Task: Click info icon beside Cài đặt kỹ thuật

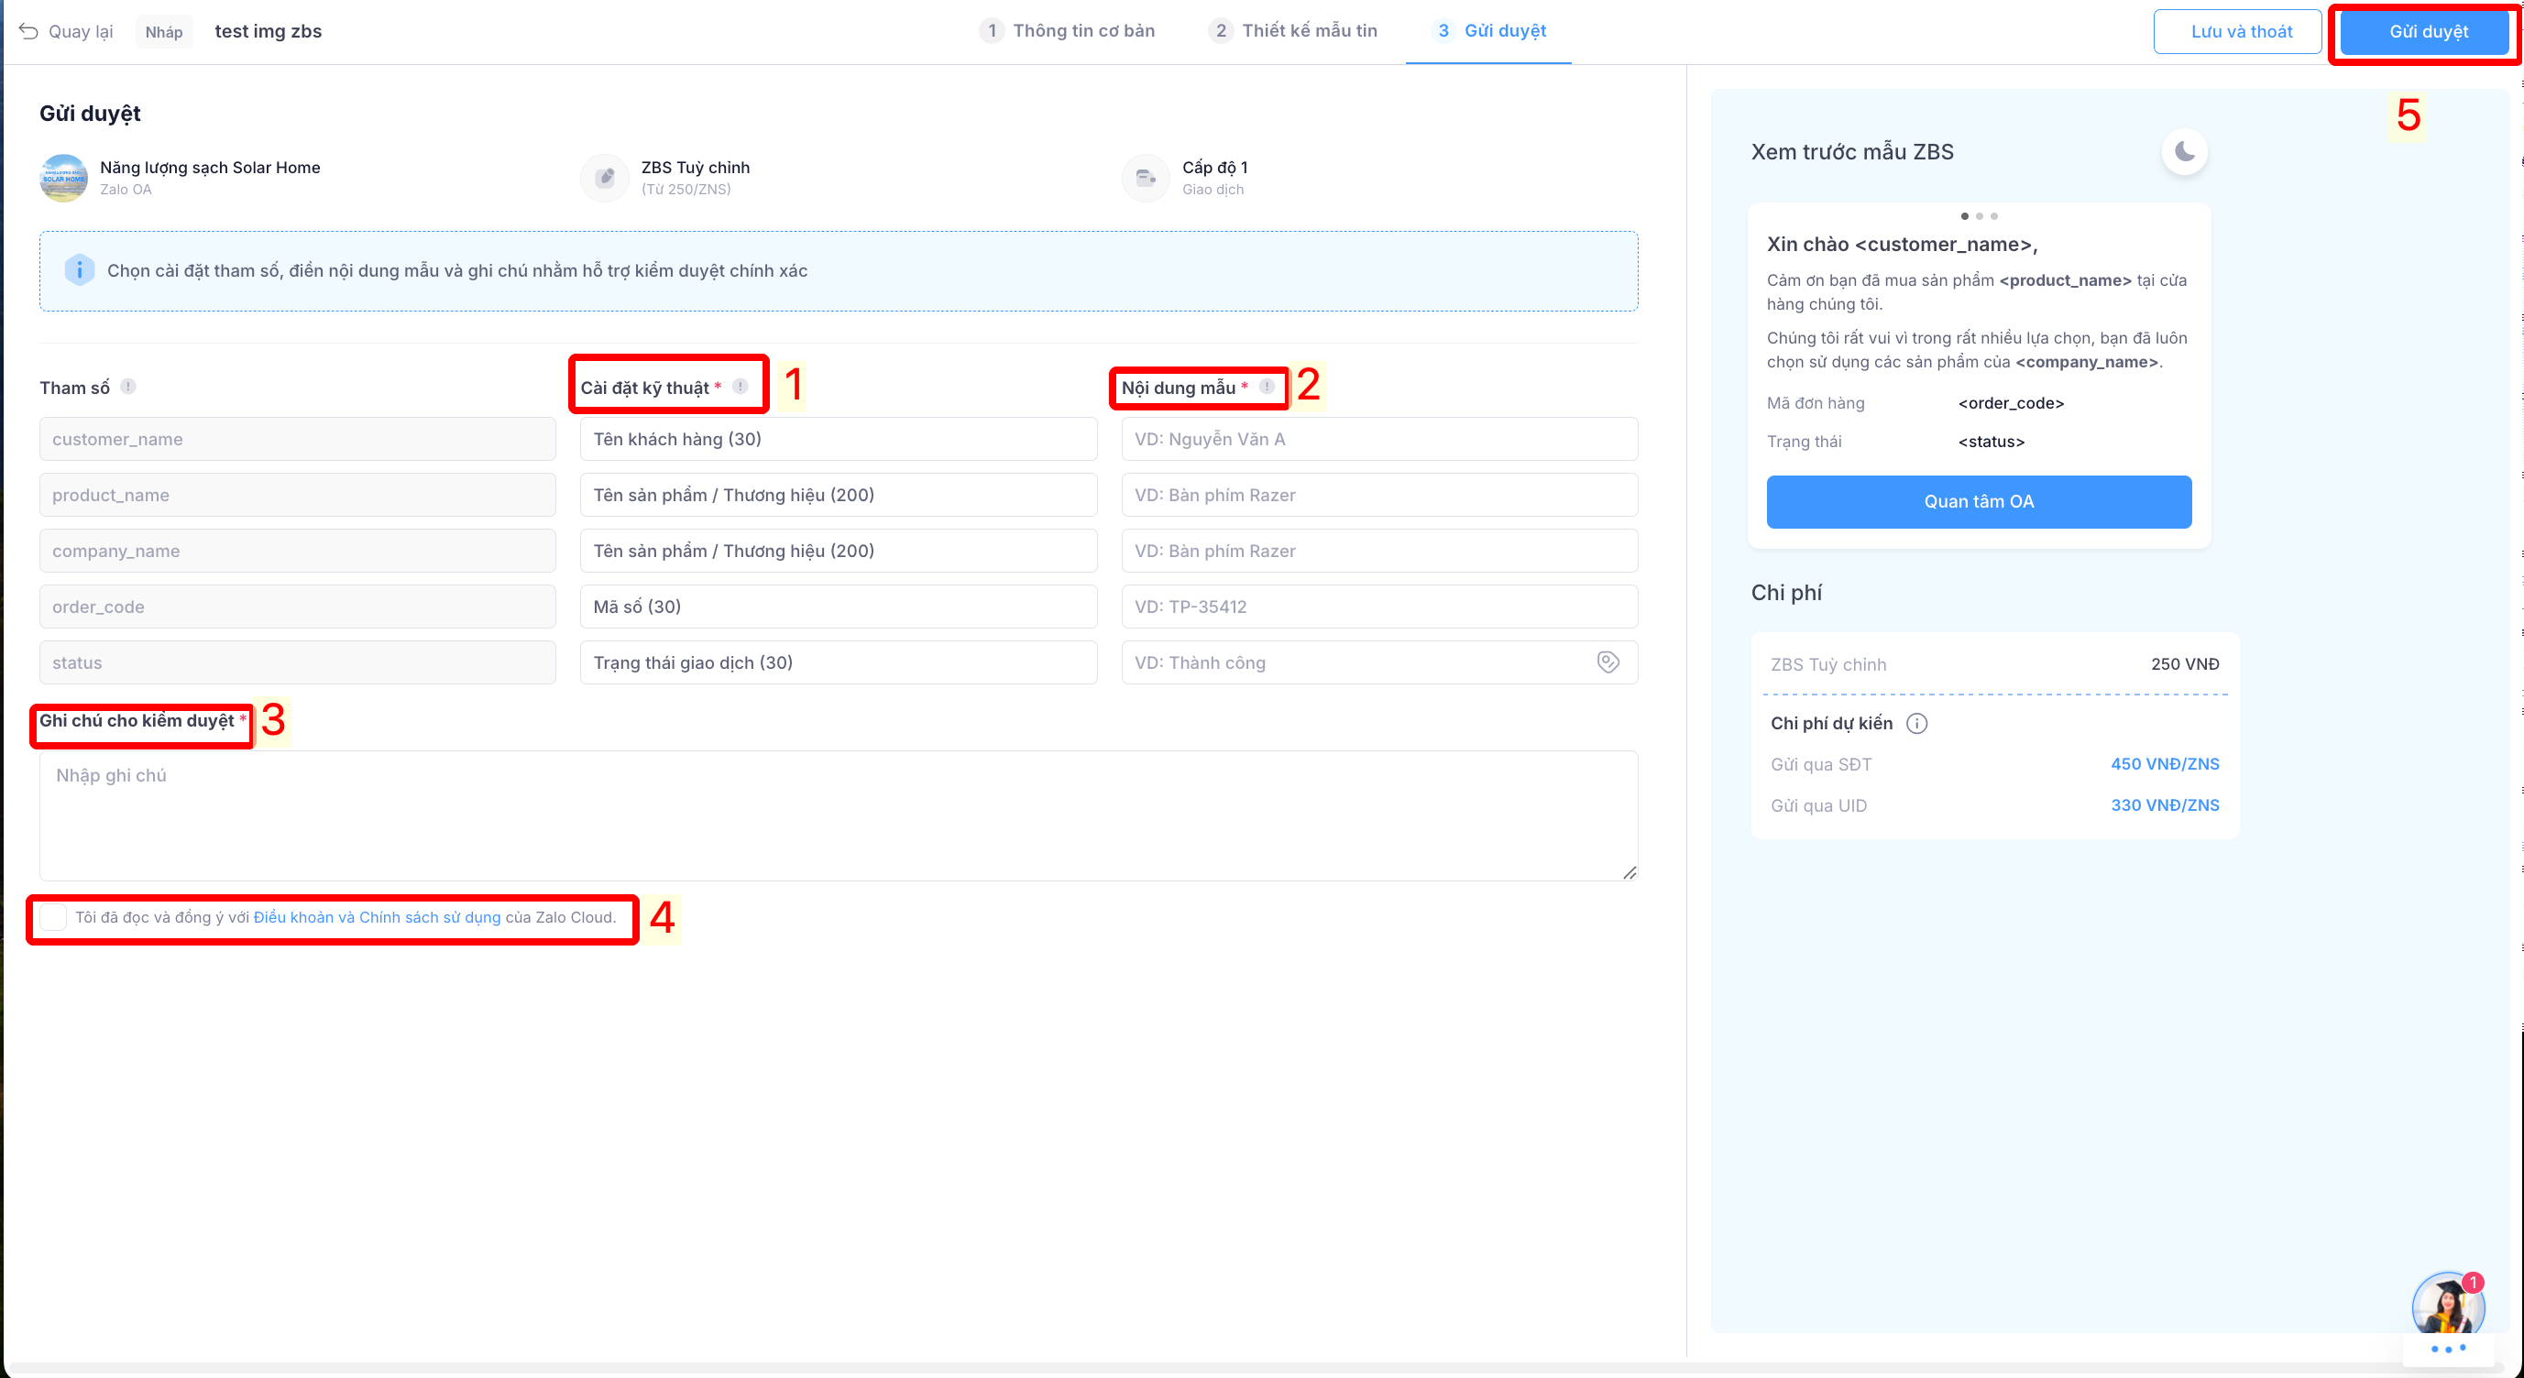Action: [741, 387]
